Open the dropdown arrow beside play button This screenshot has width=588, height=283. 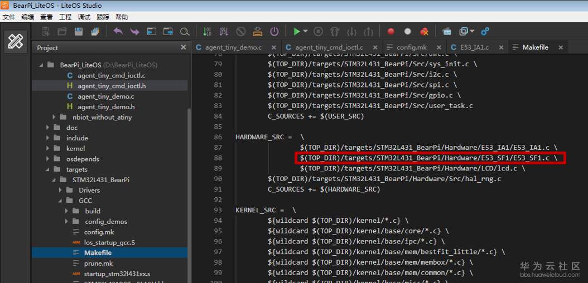(305, 31)
